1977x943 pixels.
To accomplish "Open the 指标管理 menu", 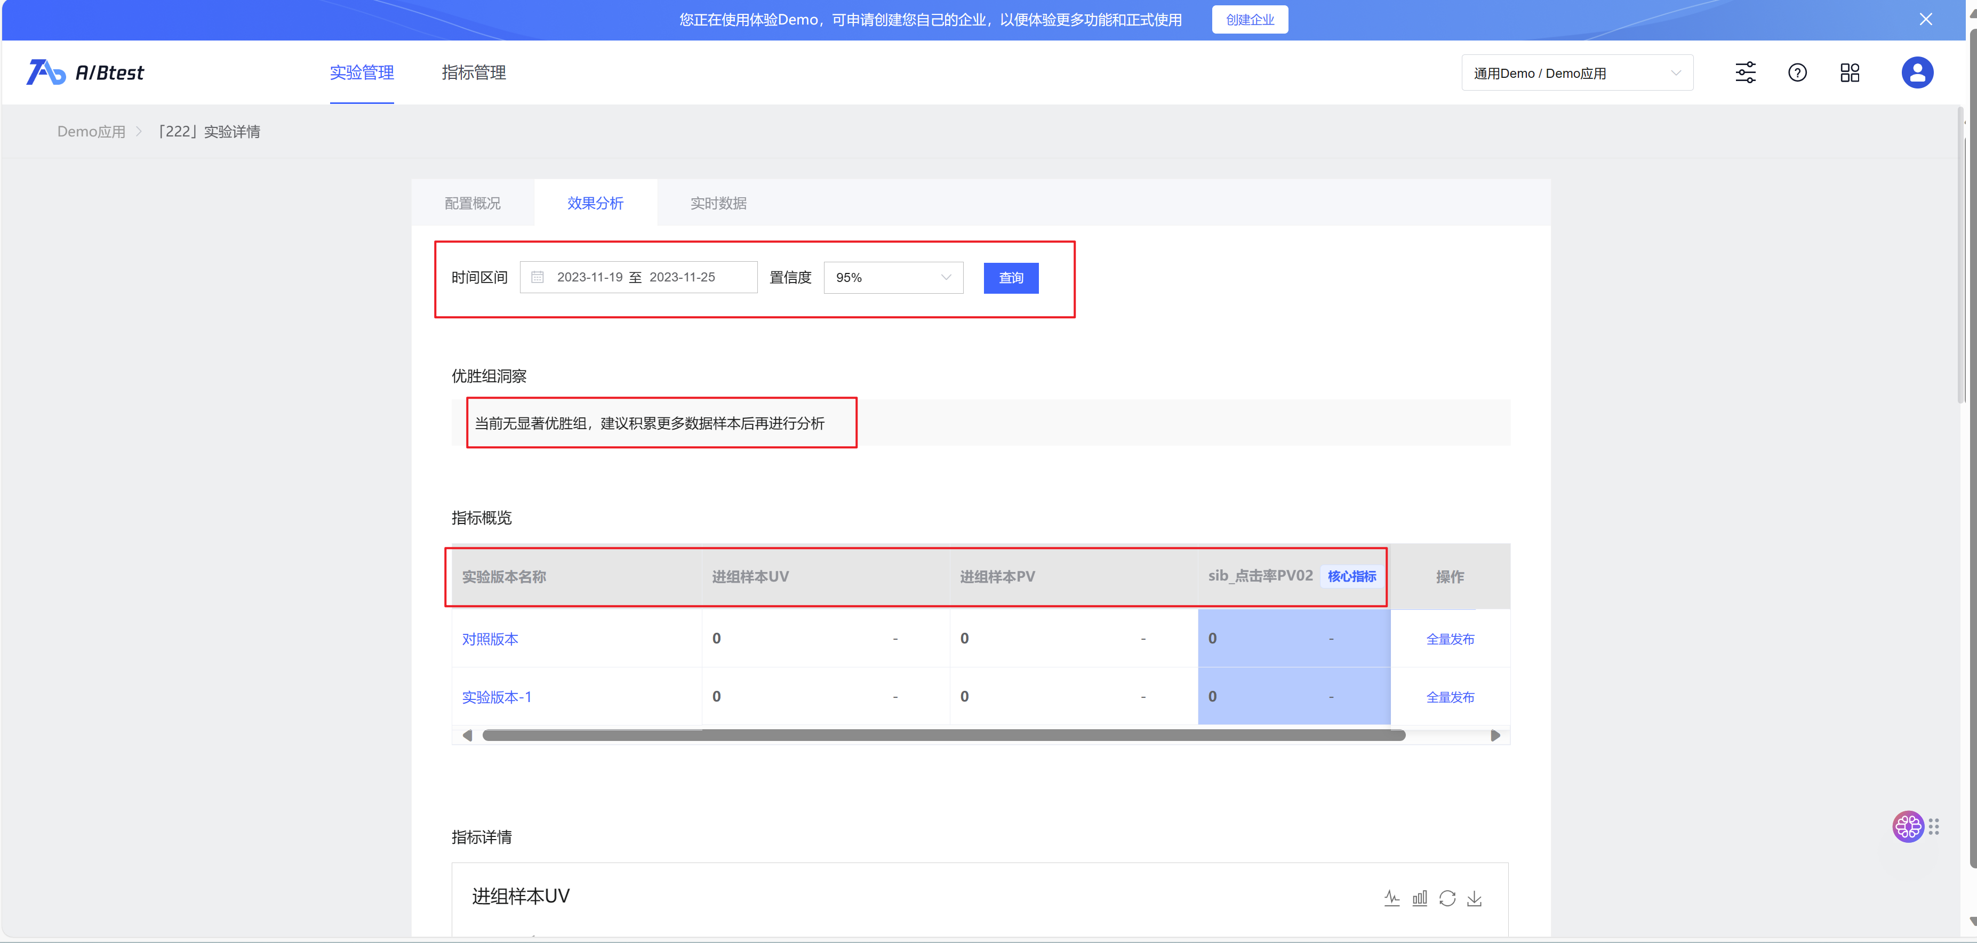I will click(x=474, y=73).
